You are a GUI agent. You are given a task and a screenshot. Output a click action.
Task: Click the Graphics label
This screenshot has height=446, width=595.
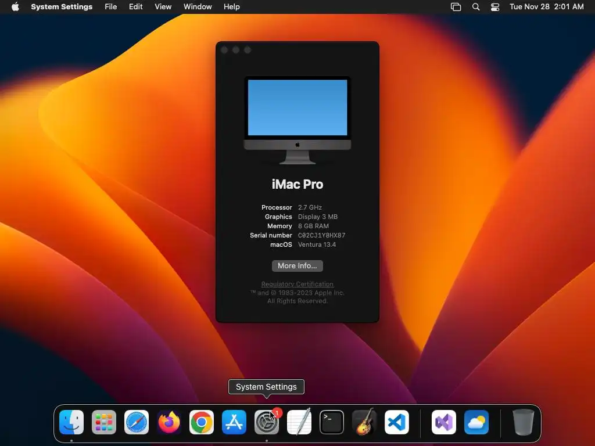[x=278, y=217]
